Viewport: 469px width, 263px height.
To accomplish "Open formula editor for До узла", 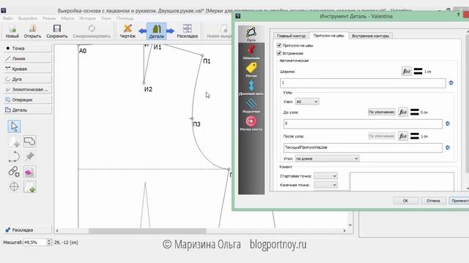I will point(402,112).
